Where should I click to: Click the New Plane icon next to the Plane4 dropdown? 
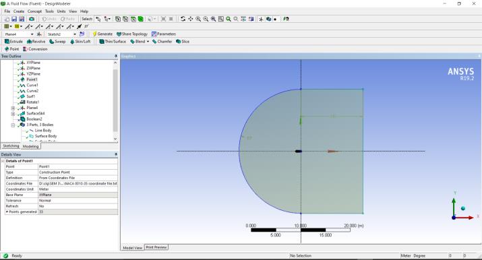point(39,34)
